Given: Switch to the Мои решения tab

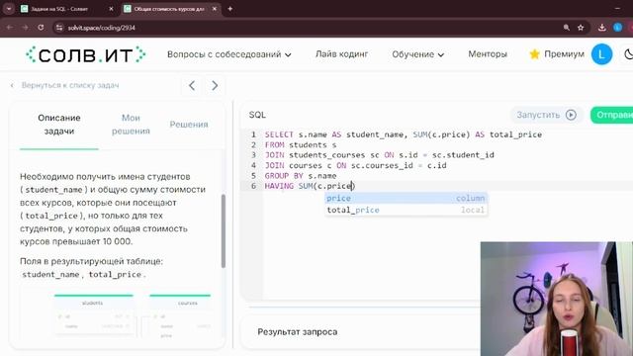Looking at the screenshot, I should (131, 125).
